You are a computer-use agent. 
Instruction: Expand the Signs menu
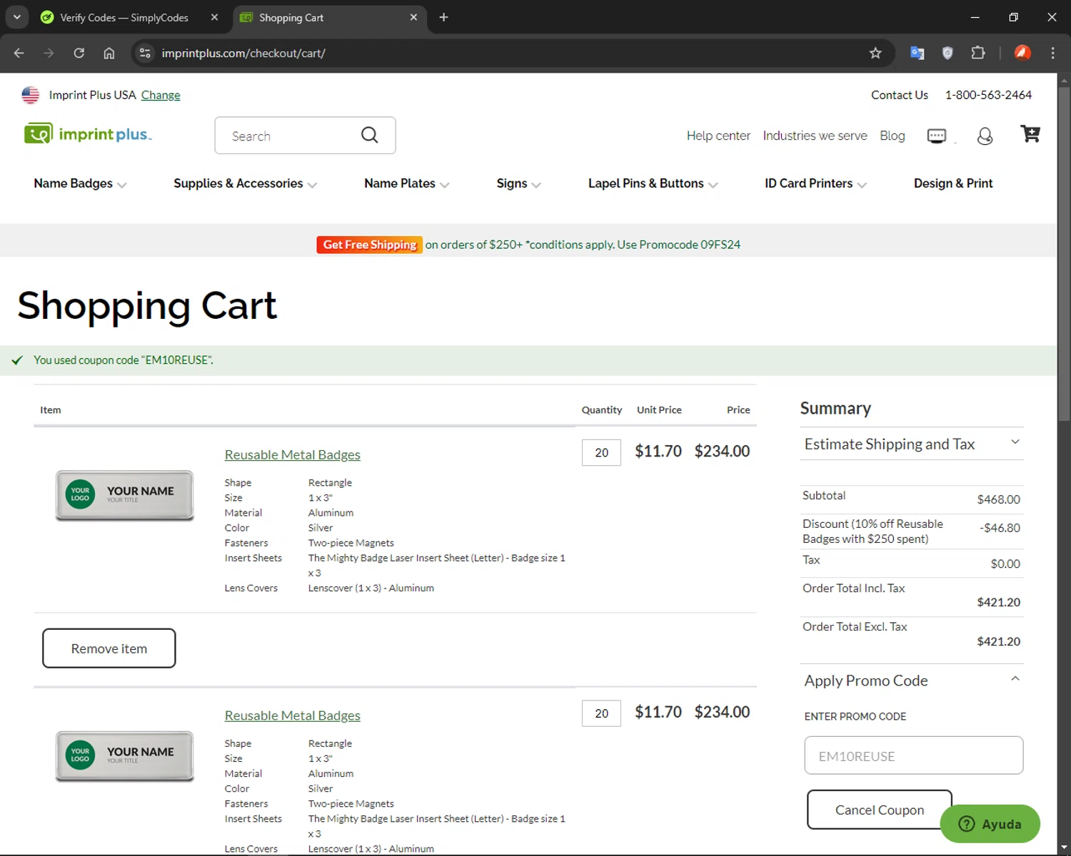tap(518, 183)
